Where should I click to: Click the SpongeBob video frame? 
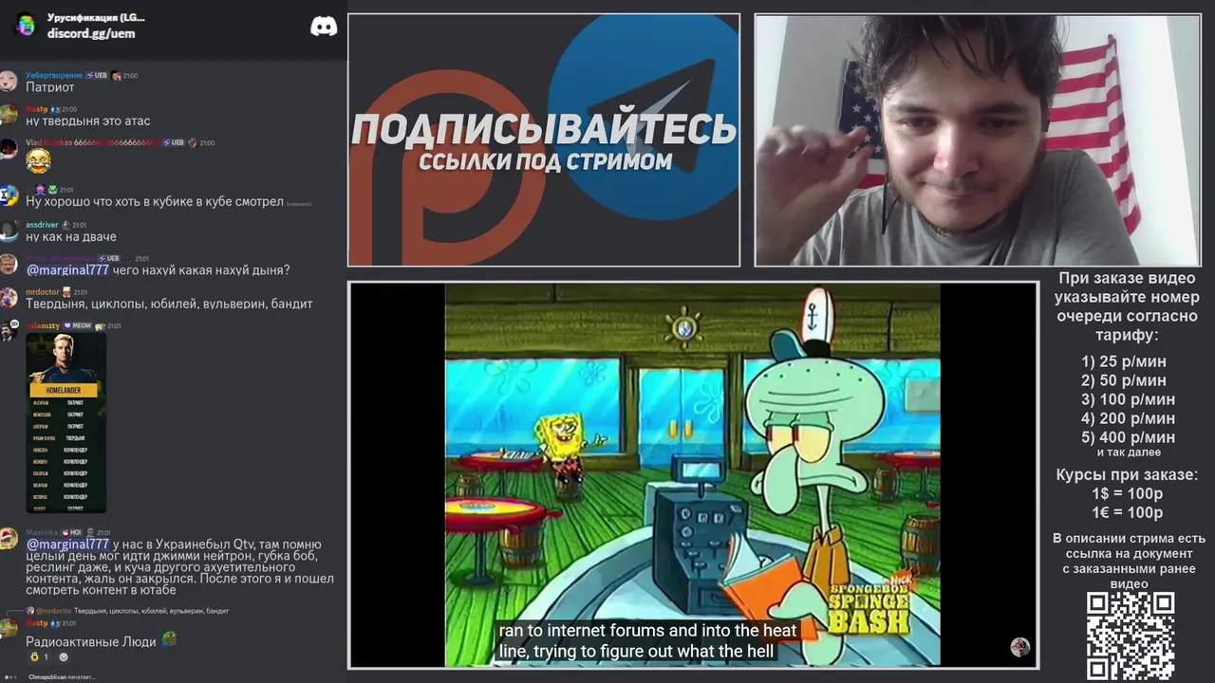(x=693, y=474)
